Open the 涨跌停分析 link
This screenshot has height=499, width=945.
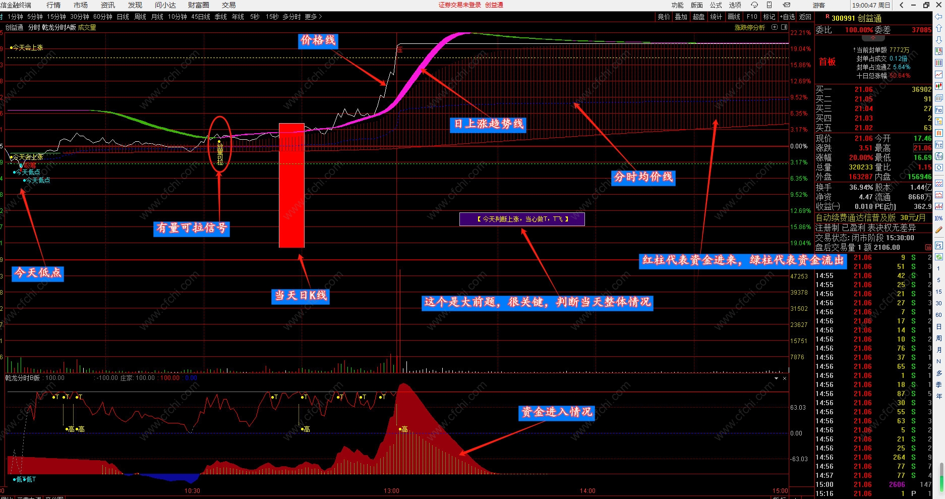point(750,27)
